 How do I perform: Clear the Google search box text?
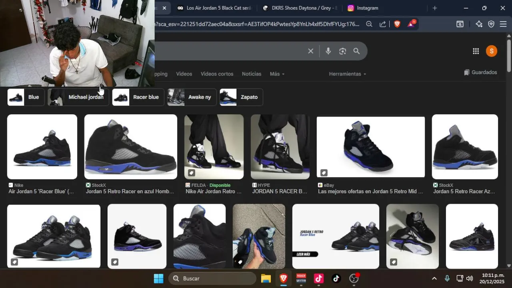(310, 51)
